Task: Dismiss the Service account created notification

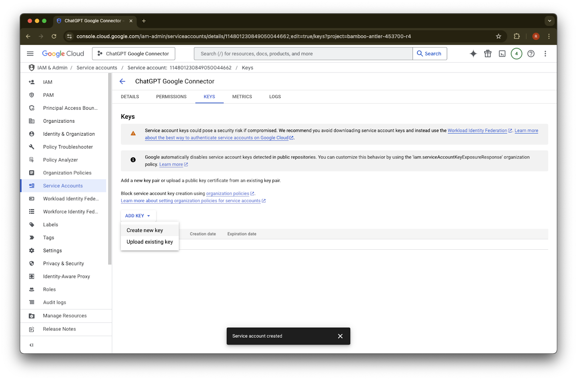Action: pos(340,336)
